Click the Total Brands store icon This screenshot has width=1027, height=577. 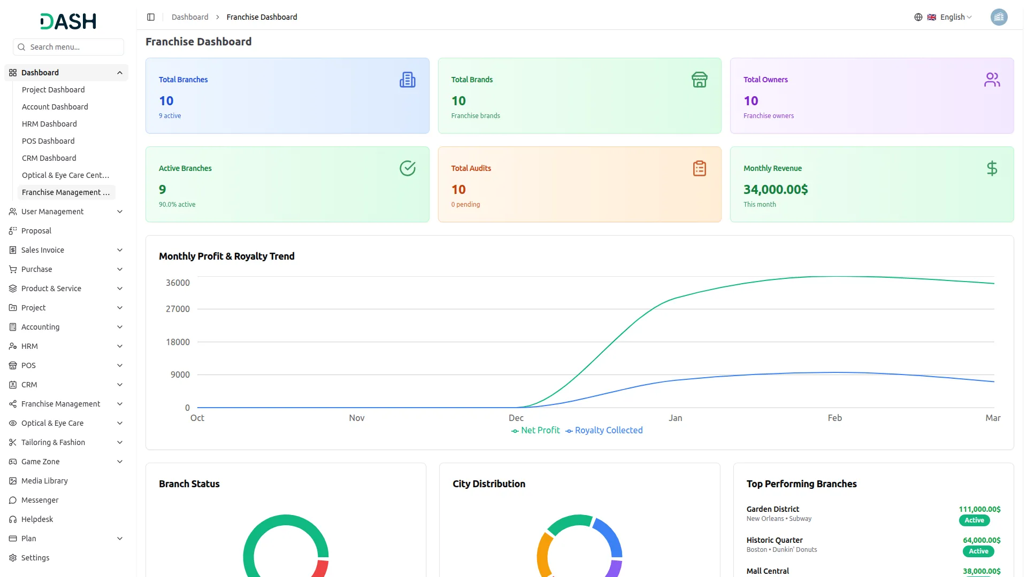click(x=699, y=80)
